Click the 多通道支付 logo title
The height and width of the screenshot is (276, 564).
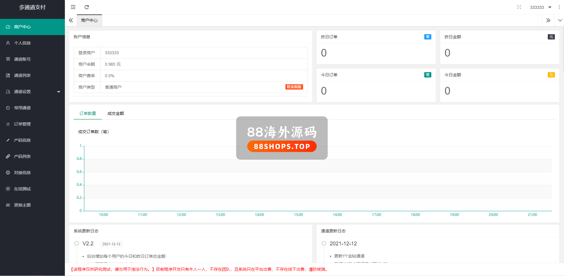[x=32, y=7]
